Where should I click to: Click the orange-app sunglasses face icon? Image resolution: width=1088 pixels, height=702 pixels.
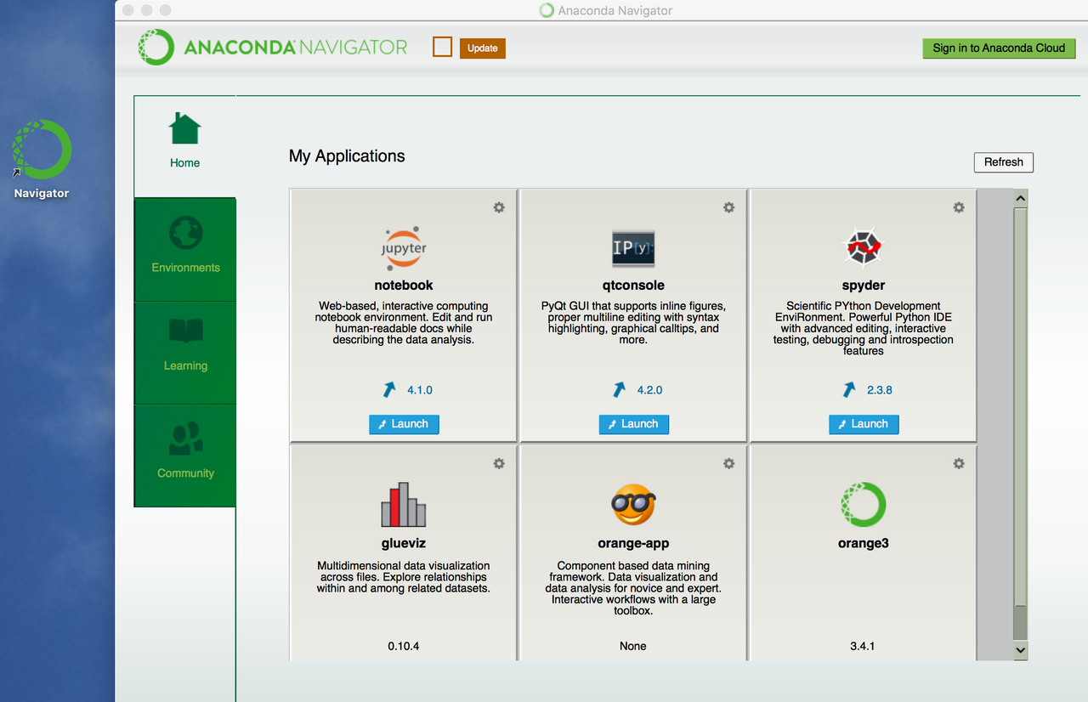633,506
